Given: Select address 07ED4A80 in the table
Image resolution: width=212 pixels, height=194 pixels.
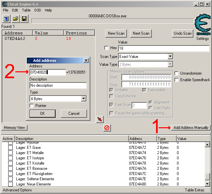Looking at the screenshot, I should click(138, 184).
